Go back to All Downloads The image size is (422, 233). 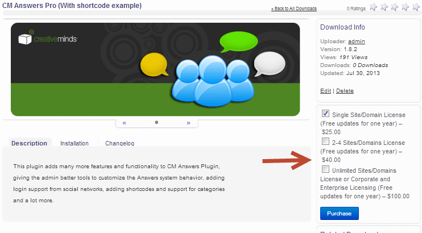pos(294,9)
